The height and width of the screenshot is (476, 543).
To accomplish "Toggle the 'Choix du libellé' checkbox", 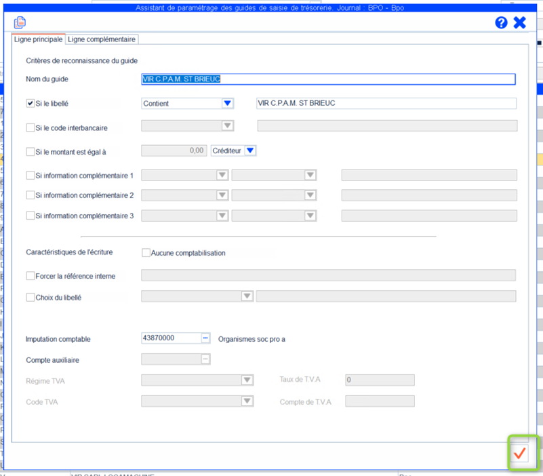I will click(30, 297).
